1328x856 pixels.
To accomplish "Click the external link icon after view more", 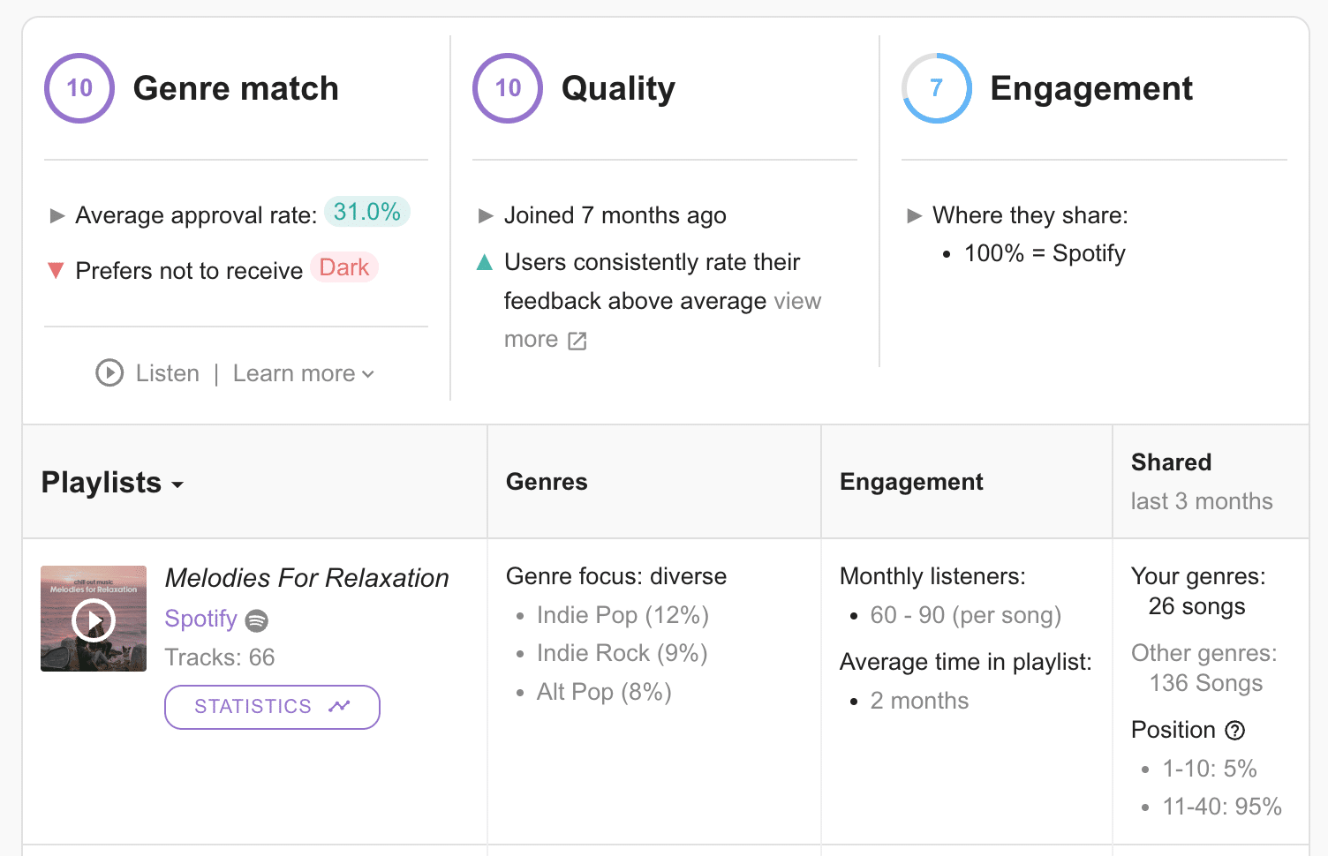I will pyautogui.click(x=577, y=342).
